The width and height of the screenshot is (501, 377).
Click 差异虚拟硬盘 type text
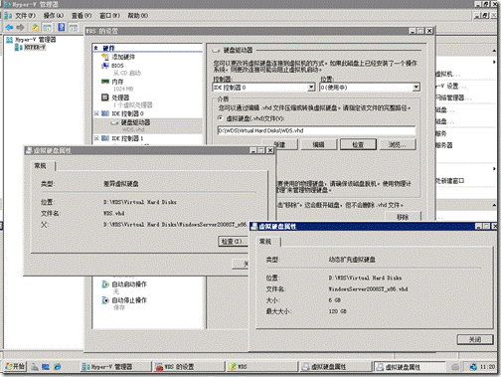[121, 184]
